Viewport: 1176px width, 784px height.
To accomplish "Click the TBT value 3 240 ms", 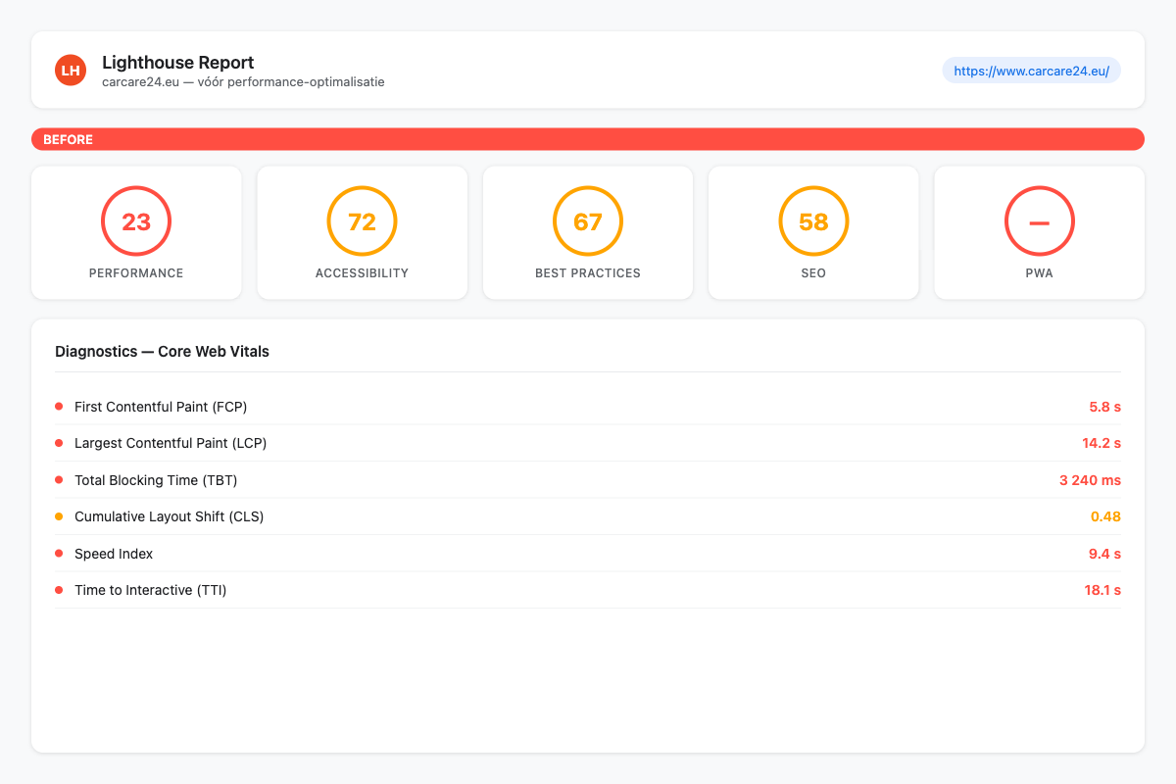I will tap(1090, 480).
